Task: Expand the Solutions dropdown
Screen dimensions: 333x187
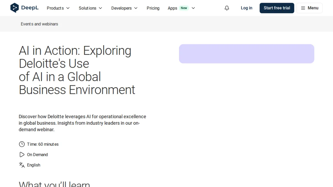Action: click(x=90, y=8)
